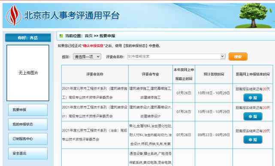Click 申报 for 建筑装修施工 committee row
The width and height of the screenshot is (275, 166).
253,98
